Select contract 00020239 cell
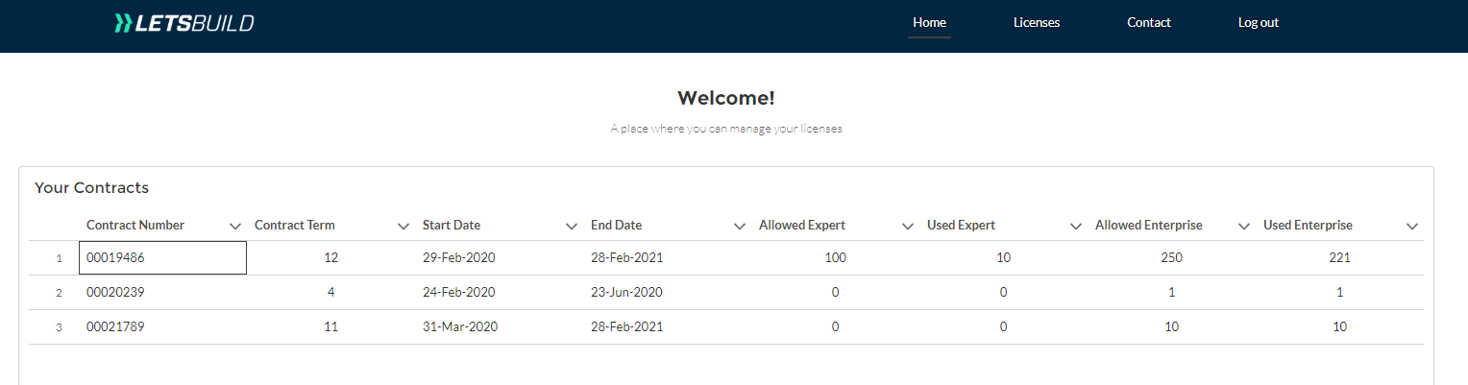Screen dimensions: 1468x385 (x=162, y=292)
